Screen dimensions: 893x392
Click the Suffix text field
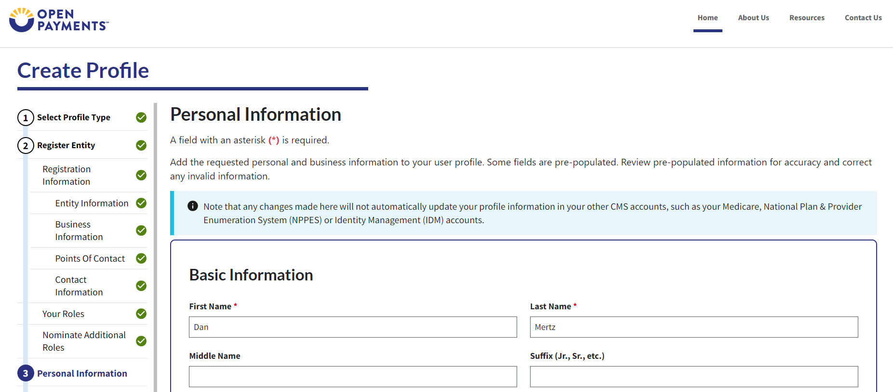(694, 377)
